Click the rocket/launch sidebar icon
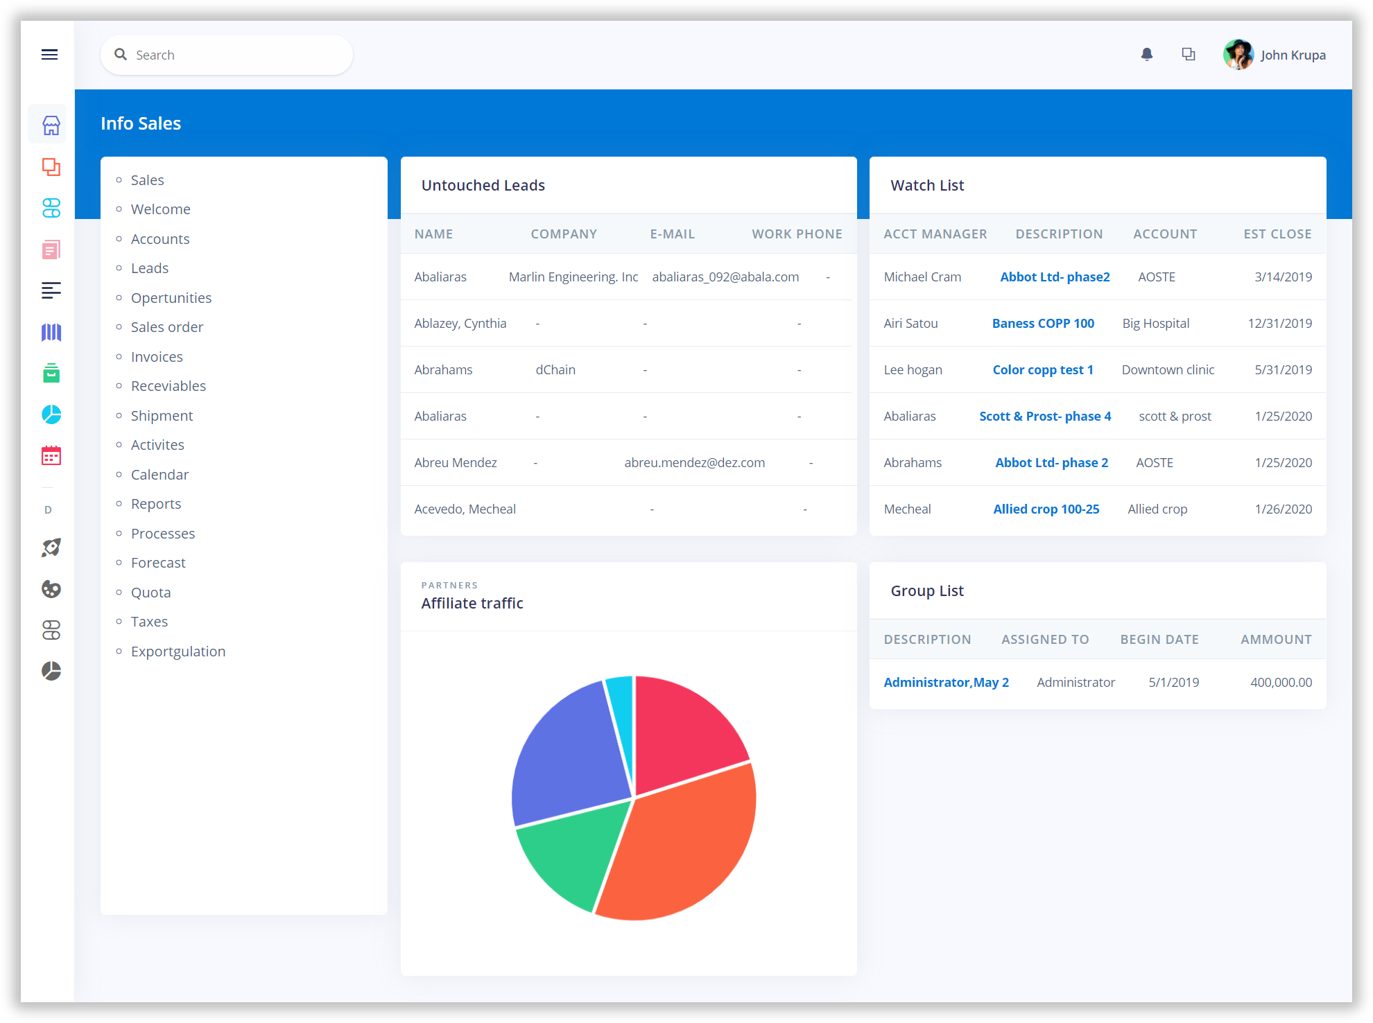Image resolution: width=1373 pixels, height=1023 pixels. click(x=51, y=547)
